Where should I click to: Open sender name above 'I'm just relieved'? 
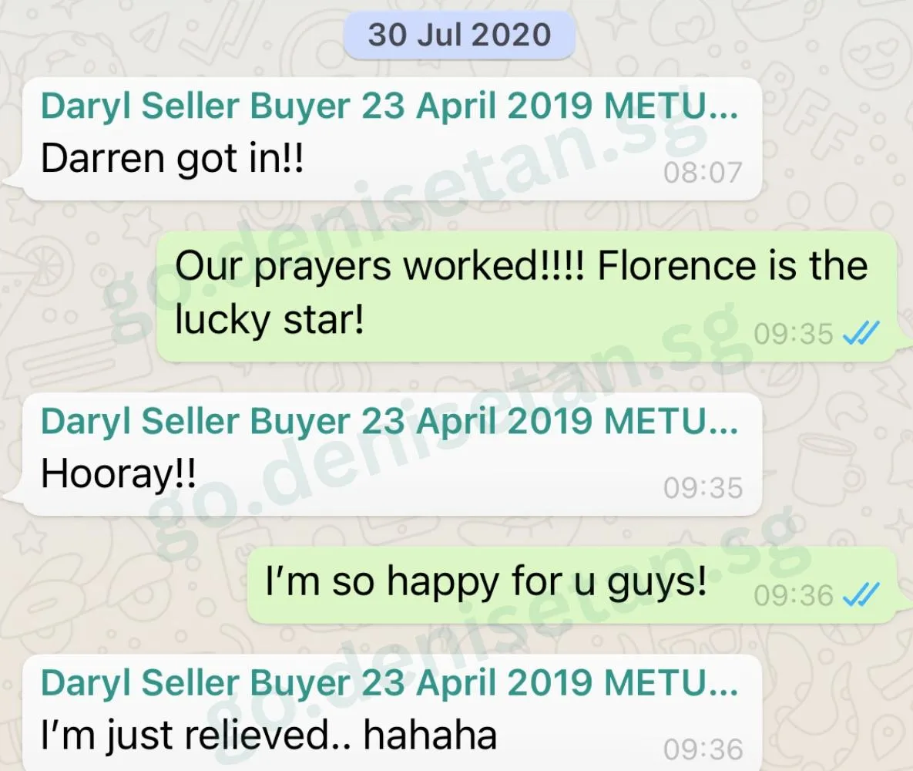pos(390,683)
